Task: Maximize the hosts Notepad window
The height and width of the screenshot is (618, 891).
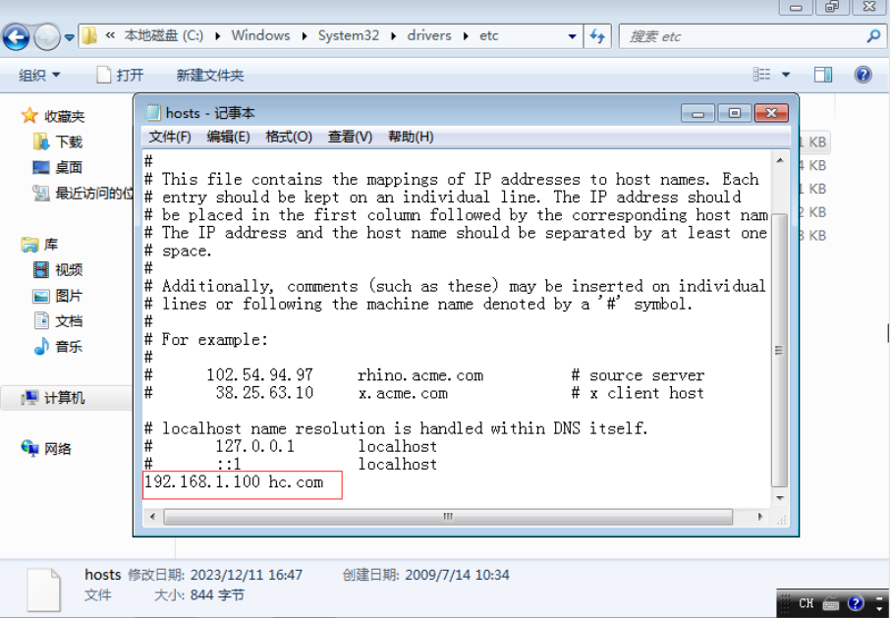Action: pyautogui.click(x=734, y=113)
